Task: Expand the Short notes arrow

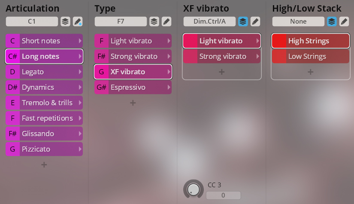Action: coord(80,41)
